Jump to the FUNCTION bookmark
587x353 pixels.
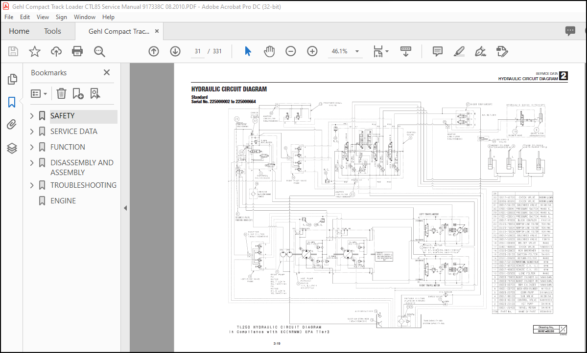tap(68, 147)
